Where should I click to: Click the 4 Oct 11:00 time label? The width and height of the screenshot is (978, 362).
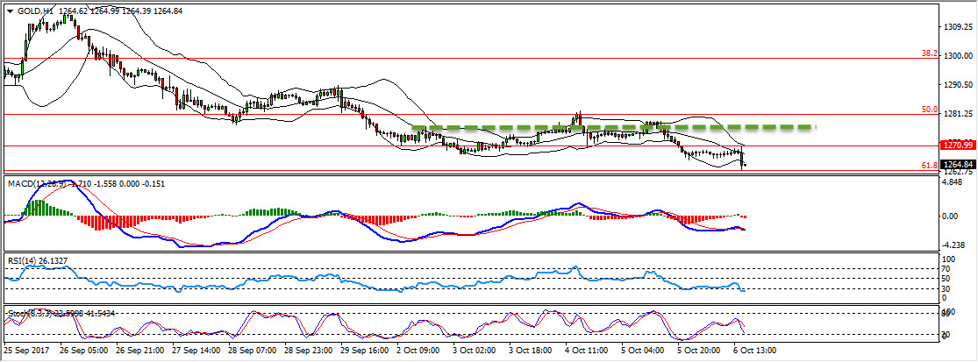[588, 351]
